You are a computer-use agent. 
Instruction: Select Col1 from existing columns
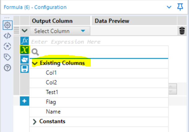point(51,73)
